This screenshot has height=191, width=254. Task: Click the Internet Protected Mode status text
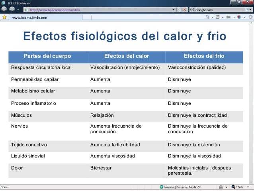183,187
